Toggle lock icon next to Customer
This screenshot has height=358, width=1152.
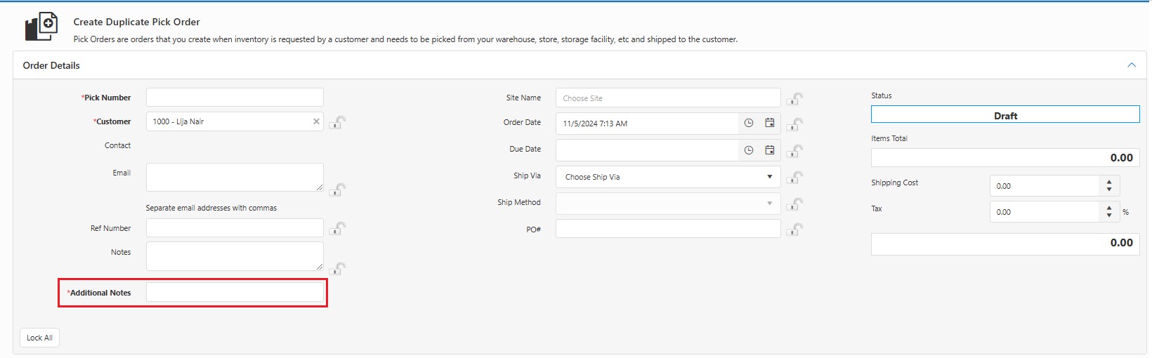(x=337, y=122)
